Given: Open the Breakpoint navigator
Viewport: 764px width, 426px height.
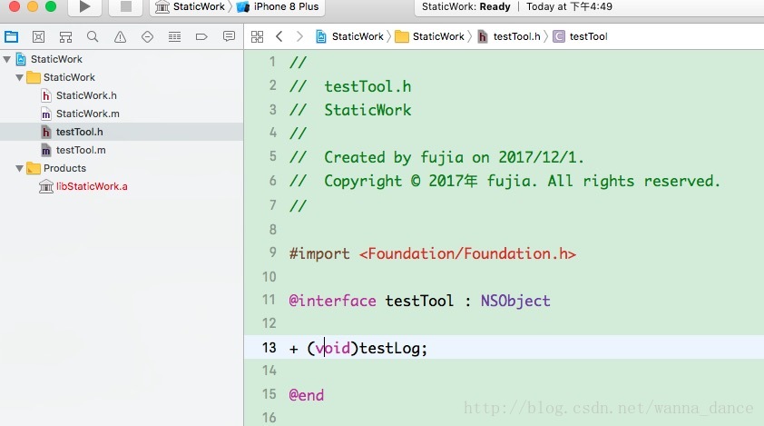Looking at the screenshot, I should [201, 36].
